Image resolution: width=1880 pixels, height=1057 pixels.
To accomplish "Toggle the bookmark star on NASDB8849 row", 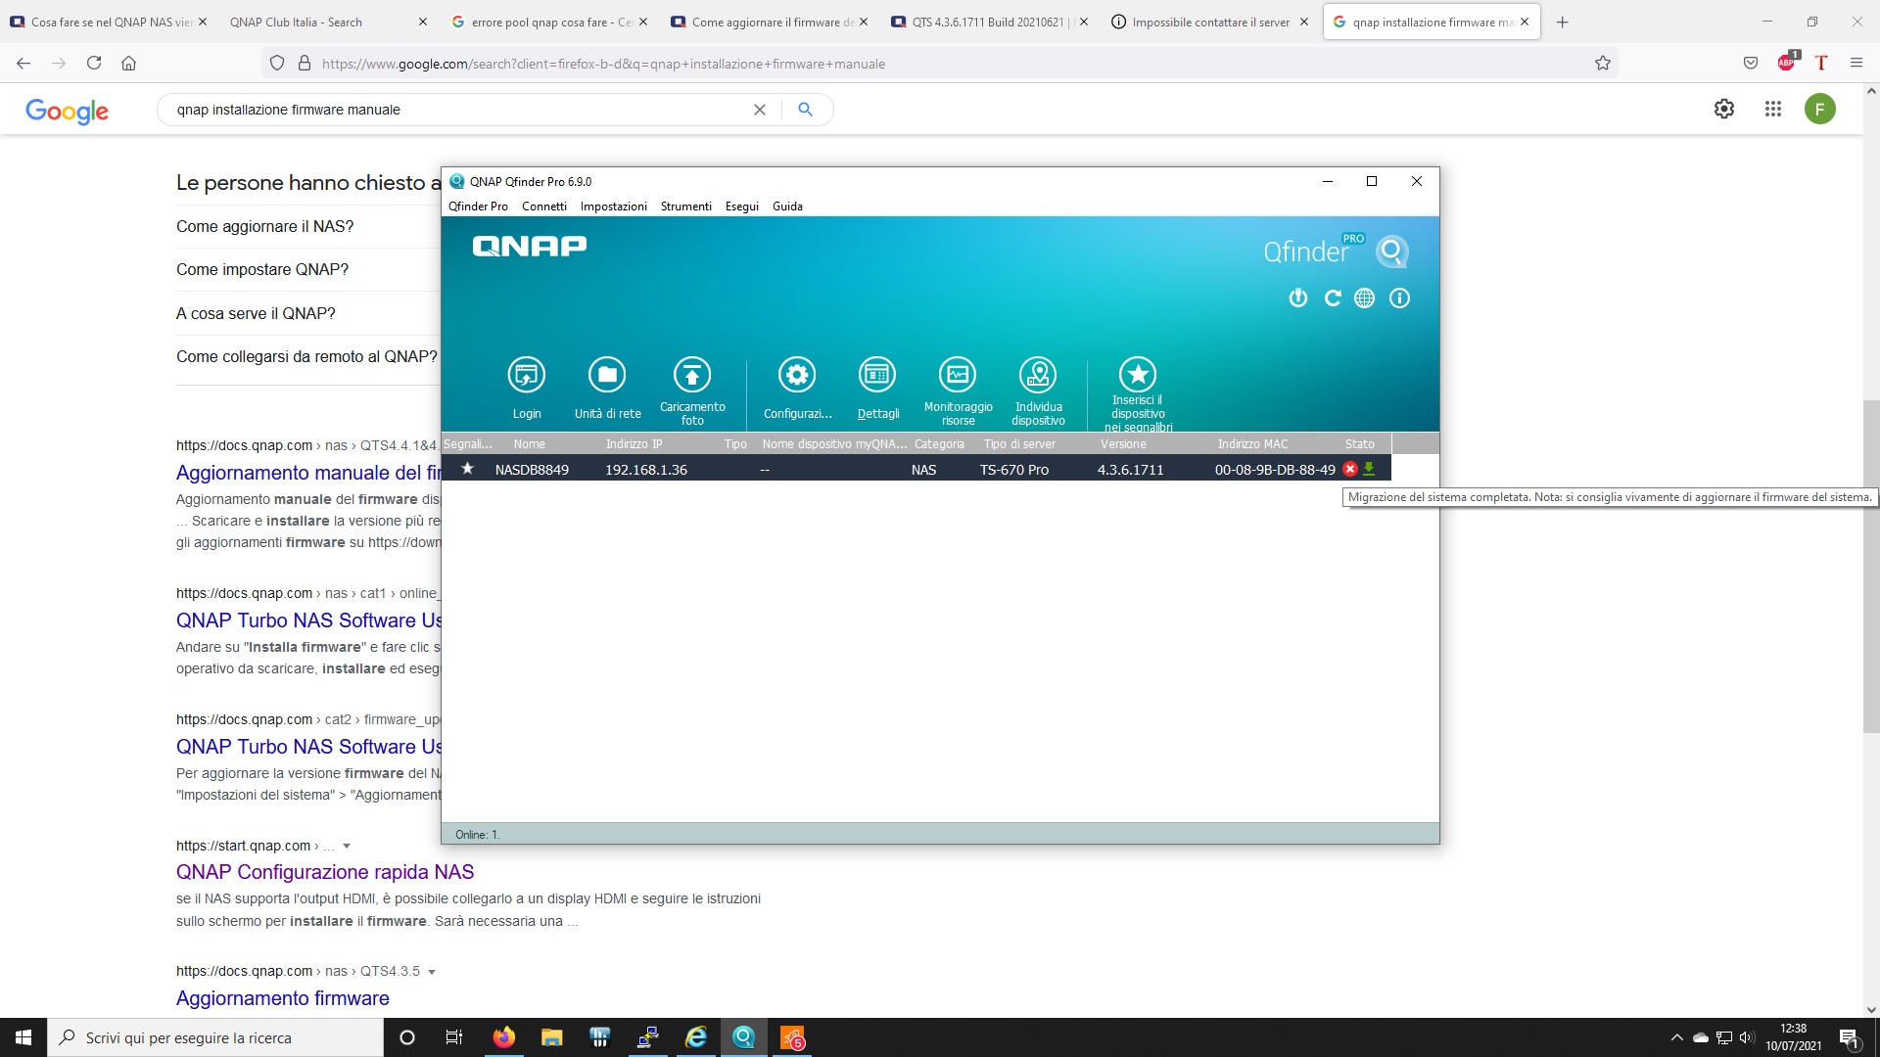I will tap(468, 469).
